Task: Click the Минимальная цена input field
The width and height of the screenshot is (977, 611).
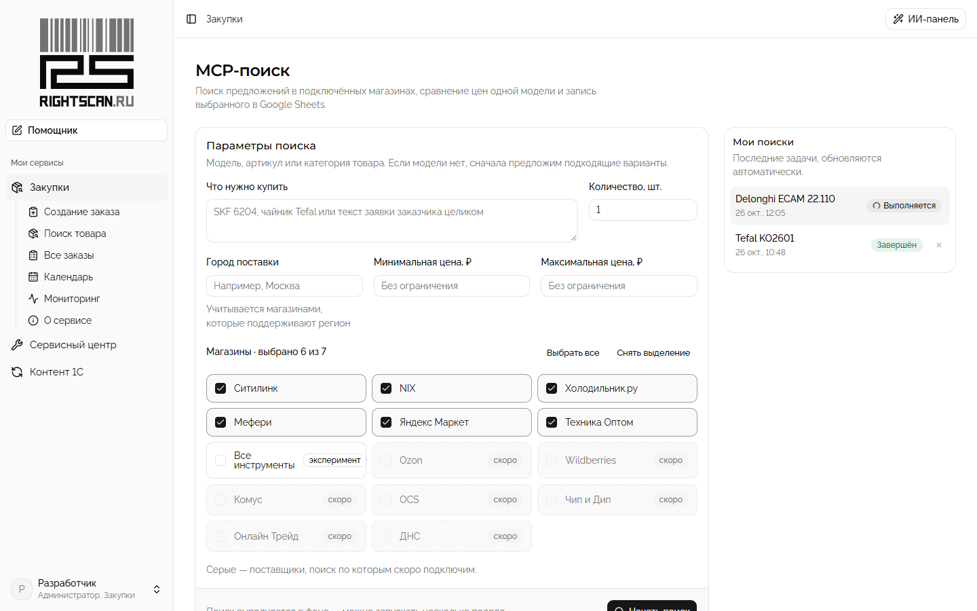Action: pyautogui.click(x=452, y=286)
